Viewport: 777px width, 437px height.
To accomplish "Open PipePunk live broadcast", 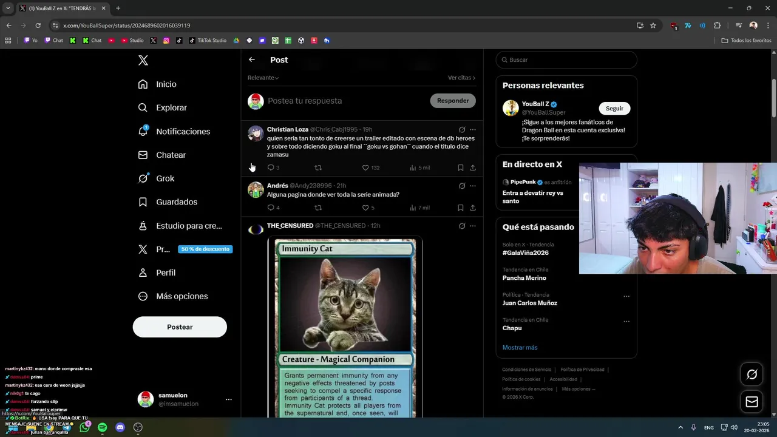I will pyautogui.click(x=537, y=192).
